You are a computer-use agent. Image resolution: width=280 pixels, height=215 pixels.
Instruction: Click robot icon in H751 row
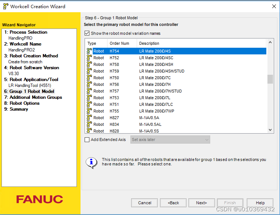click(89, 104)
